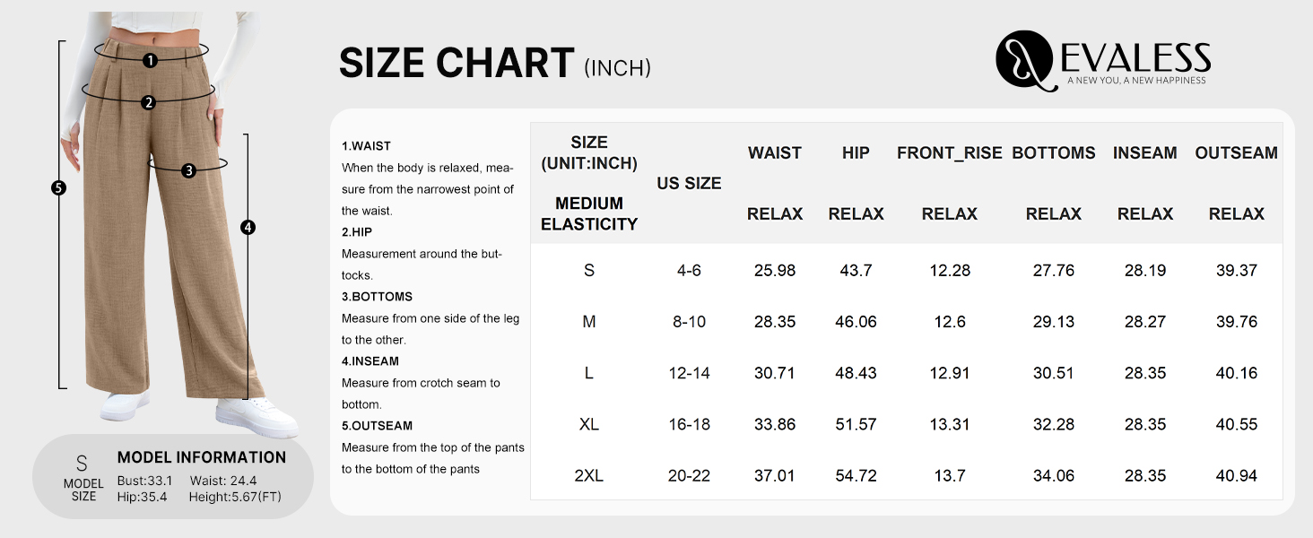
Task: Click the number 3 bottoms marker
Action: (188, 170)
